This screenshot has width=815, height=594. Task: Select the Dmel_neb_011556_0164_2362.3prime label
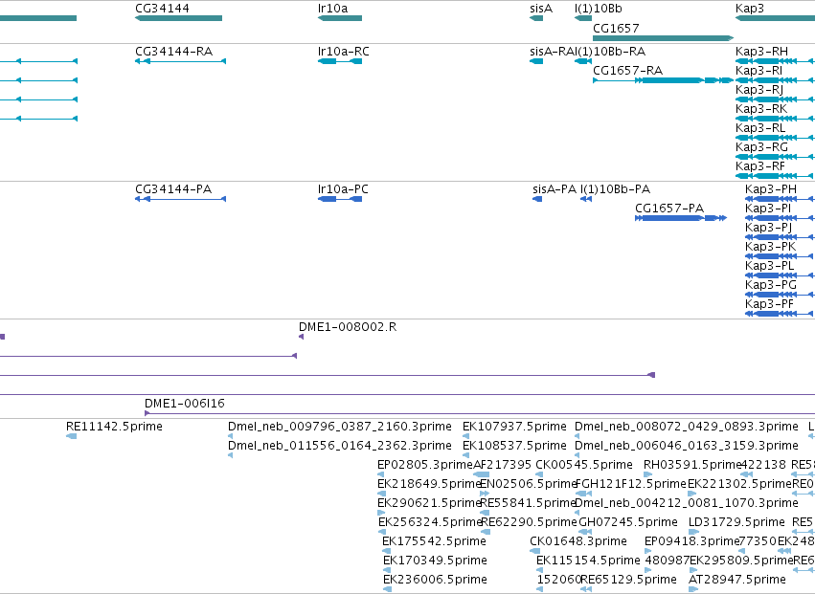tap(339, 446)
